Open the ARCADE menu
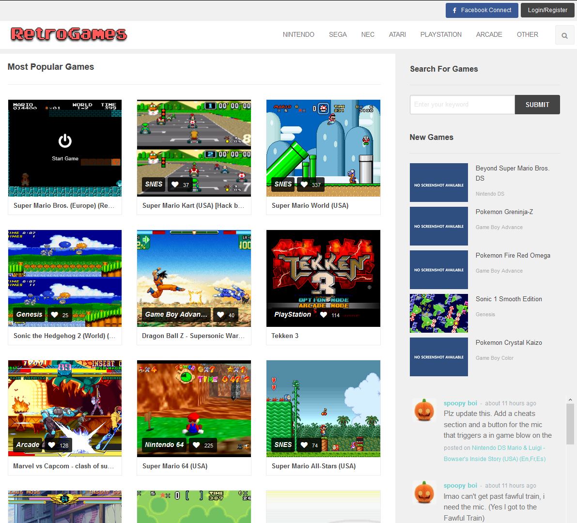This screenshot has width=577, height=523. pos(489,34)
